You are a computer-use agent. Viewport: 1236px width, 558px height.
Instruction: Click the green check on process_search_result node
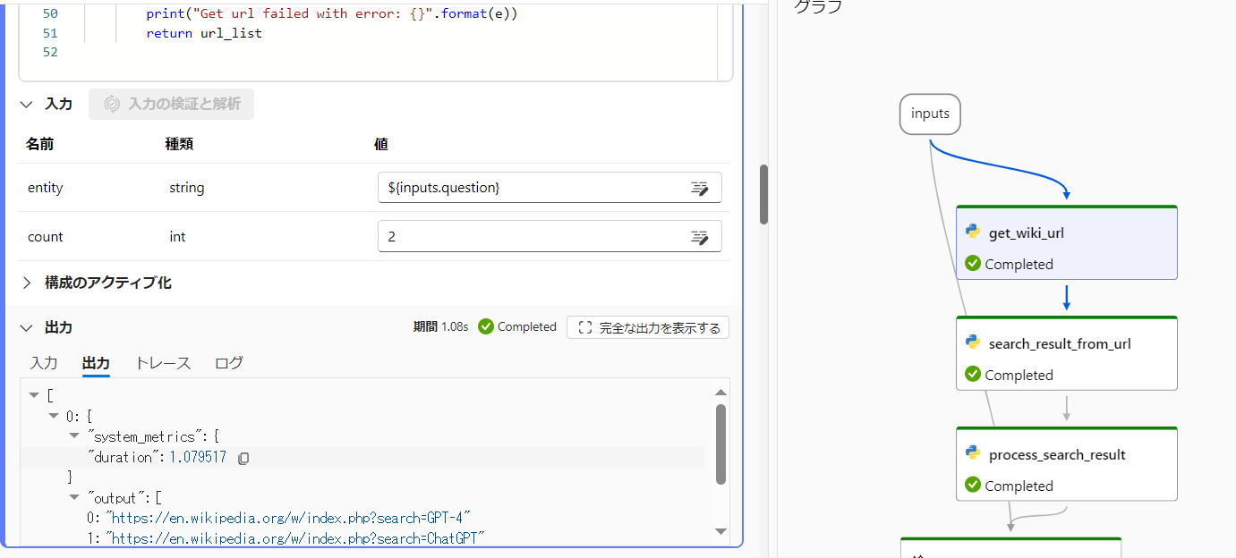[973, 486]
